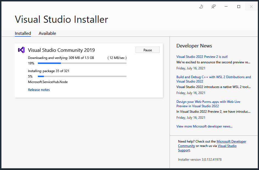The image size is (259, 170).
Task: Click the 'Developer News' heading
Action: [x=194, y=46]
